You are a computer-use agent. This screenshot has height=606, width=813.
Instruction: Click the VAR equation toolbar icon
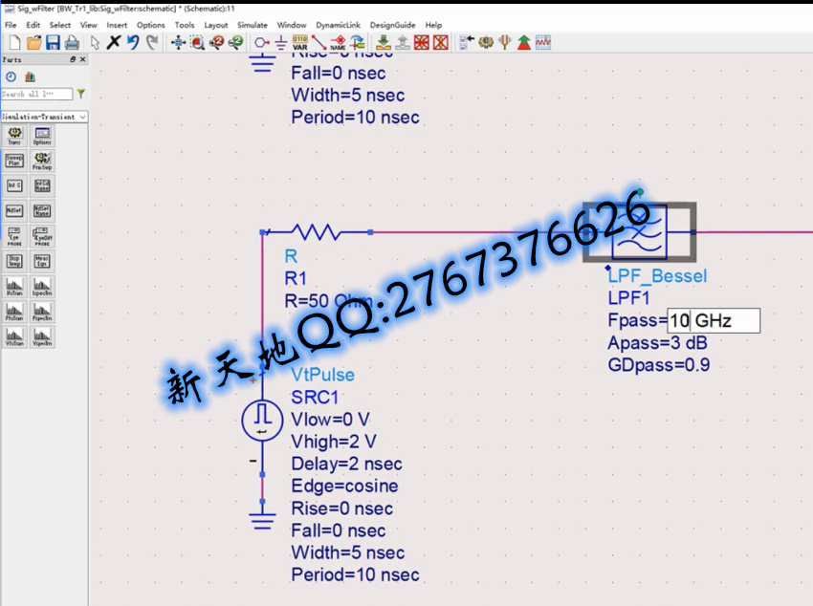click(x=299, y=42)
